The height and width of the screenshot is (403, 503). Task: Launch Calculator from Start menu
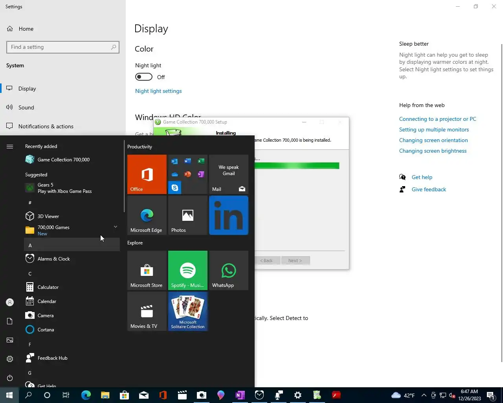coord(72,287)
